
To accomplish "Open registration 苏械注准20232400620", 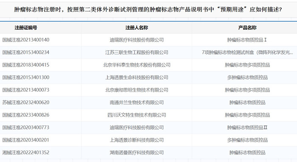I will (26, 102).
